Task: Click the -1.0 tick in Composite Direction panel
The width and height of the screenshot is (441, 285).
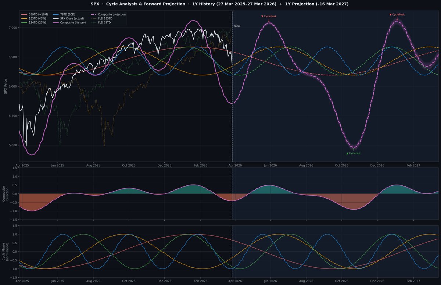Action: pyautogui.click(x=14, y=211)
